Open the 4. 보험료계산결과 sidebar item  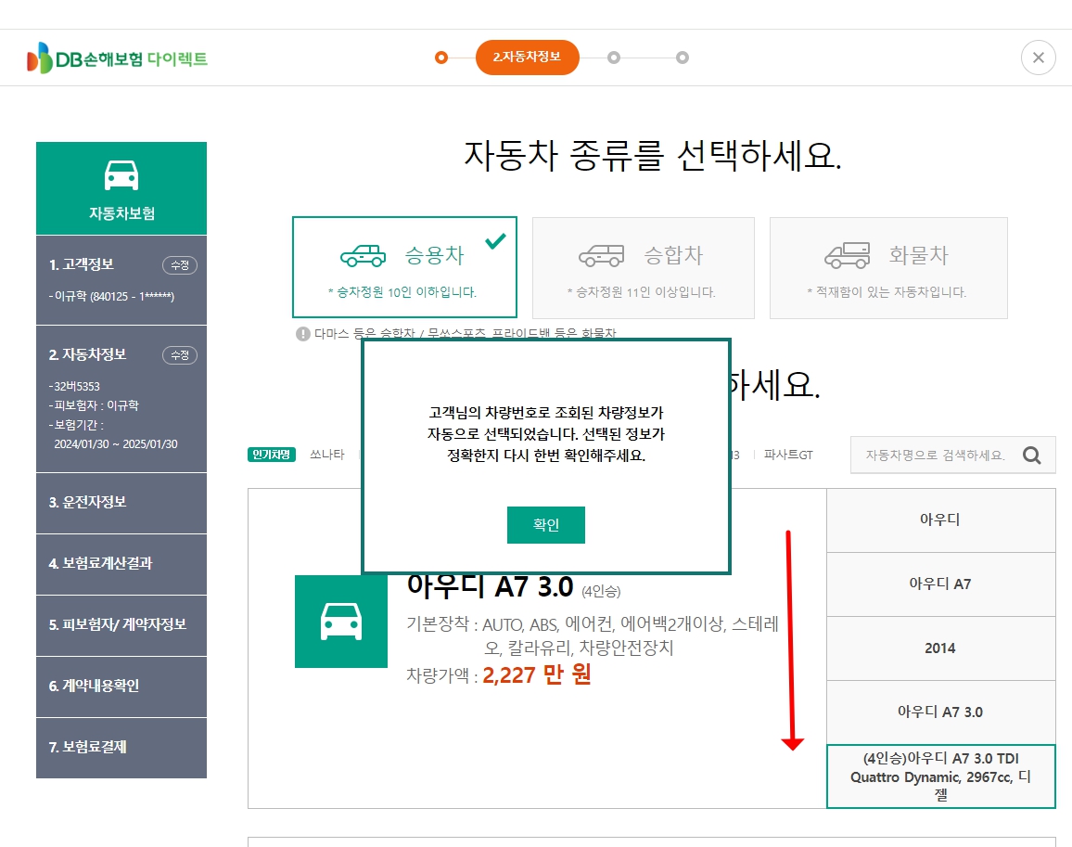coord(121,564)
